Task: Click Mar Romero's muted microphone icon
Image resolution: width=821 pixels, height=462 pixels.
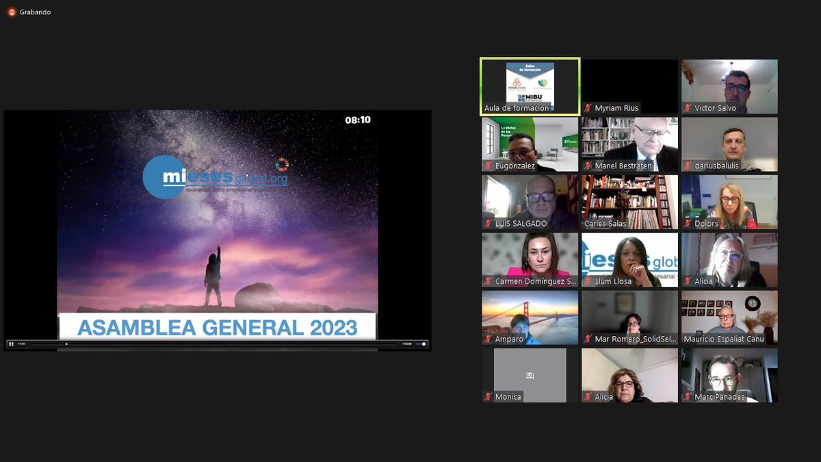Action: pyautogui.click(x=588, y=339)
